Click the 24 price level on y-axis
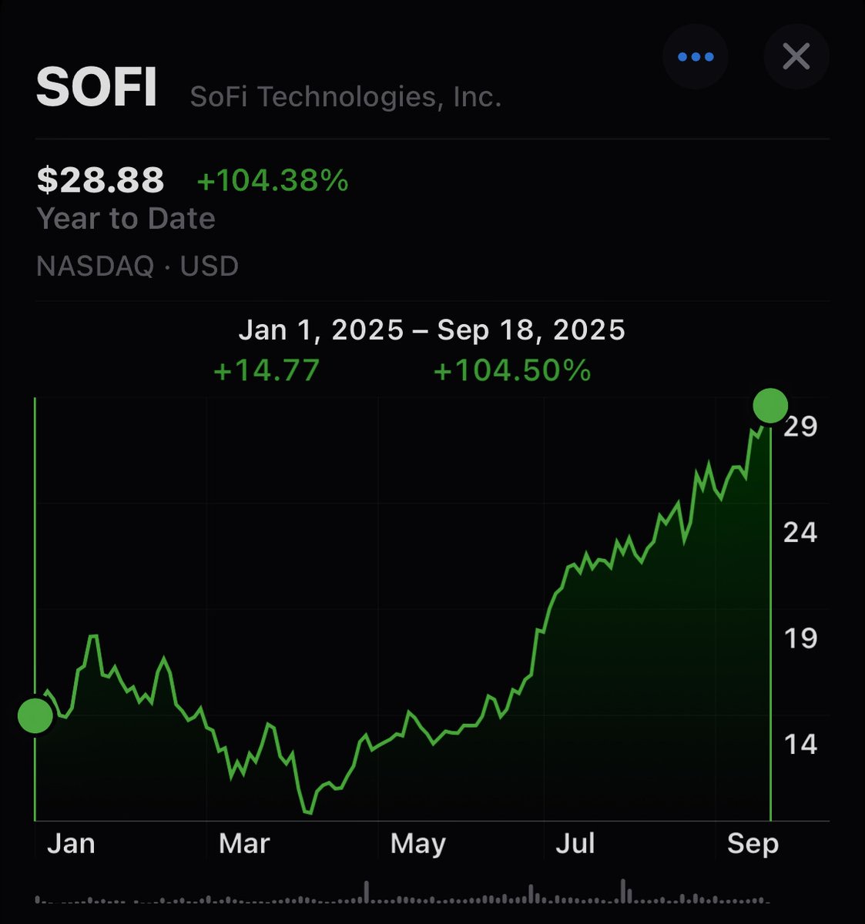 [x=800, y=531]
